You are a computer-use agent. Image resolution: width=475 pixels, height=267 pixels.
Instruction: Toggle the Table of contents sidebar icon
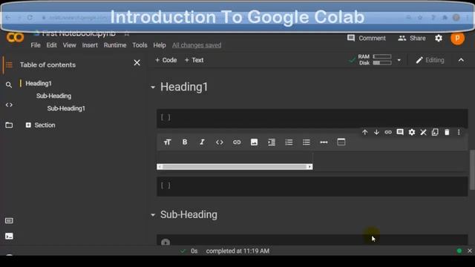click(x=9, y=65)
